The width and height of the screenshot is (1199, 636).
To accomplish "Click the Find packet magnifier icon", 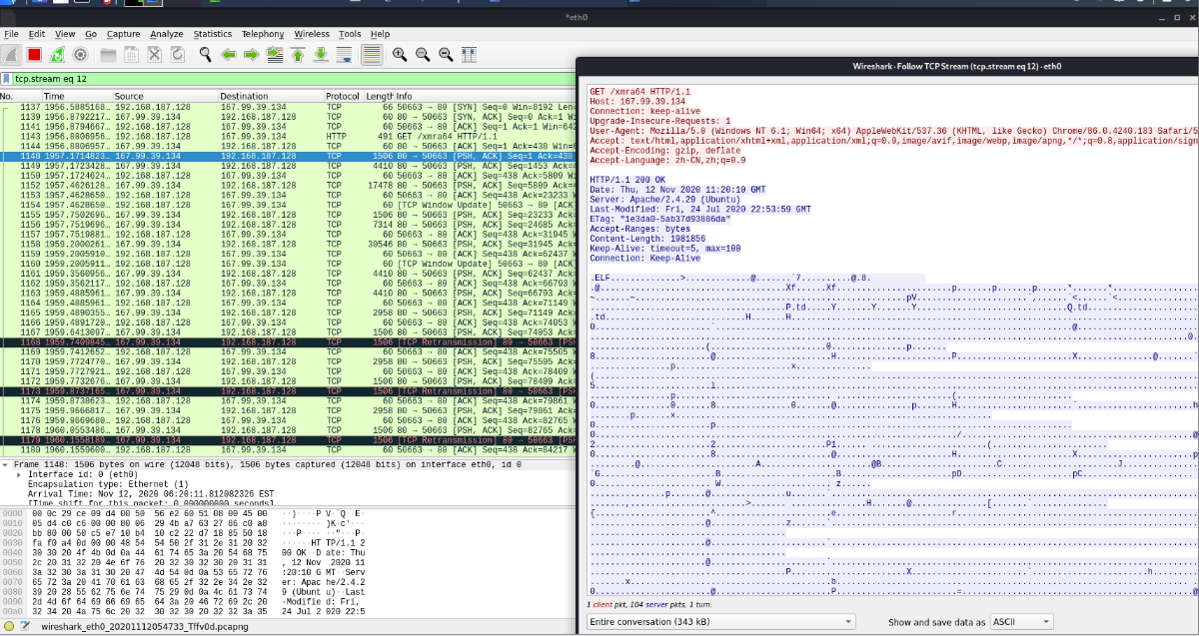I will pyautogui.click(x=206, y=54).
